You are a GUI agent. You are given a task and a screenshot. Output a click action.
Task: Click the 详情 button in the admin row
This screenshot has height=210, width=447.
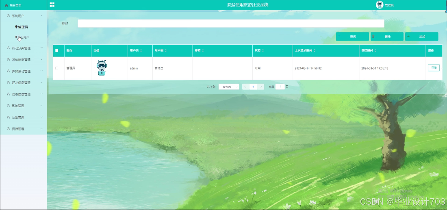point(434,68)
